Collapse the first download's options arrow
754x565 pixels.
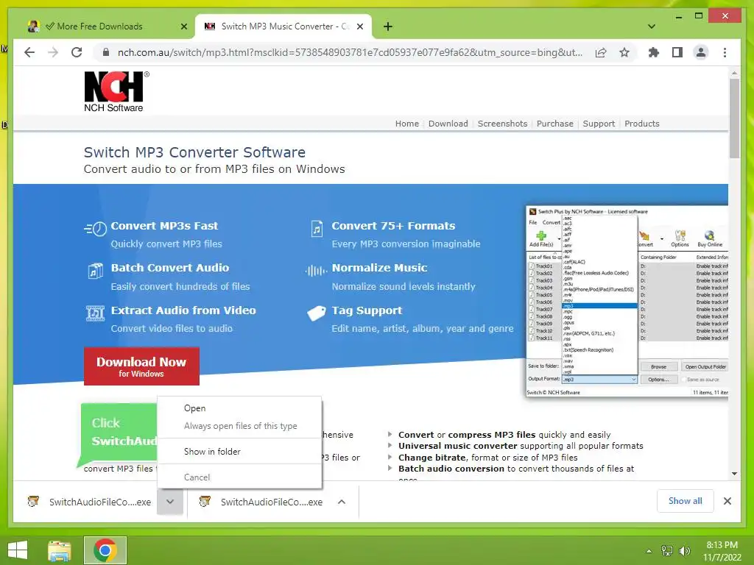tap(170, 502)
